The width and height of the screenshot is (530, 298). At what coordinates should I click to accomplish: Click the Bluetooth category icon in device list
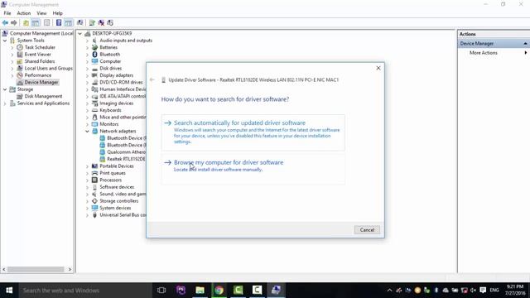95,54
